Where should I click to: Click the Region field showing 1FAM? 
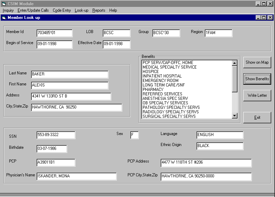click(218, 33)
